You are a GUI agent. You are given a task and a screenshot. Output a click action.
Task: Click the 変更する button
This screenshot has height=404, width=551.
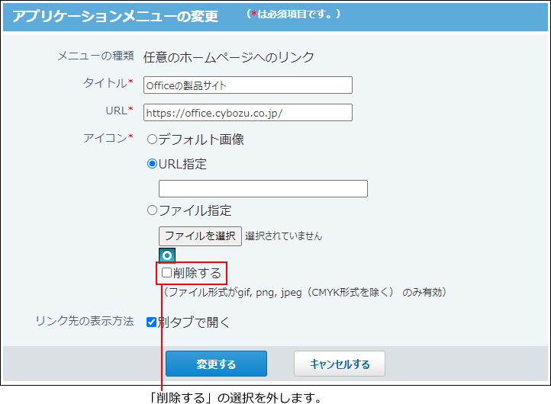coord(216,364)
